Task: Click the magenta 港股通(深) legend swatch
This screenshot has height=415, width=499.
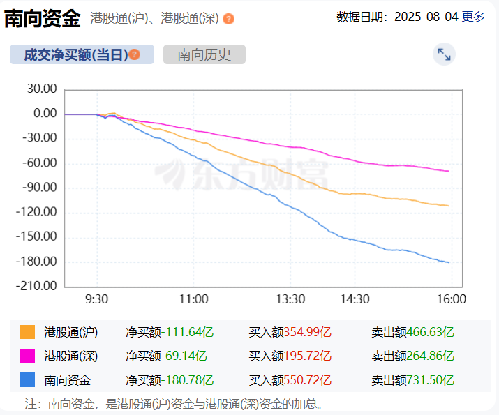Action: tap(27, 356)
